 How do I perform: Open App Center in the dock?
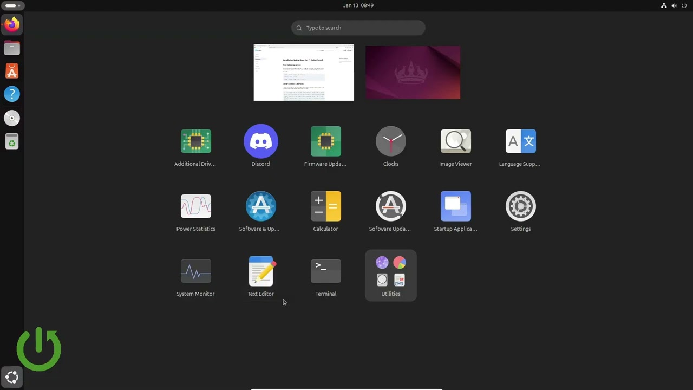click(x=12, y=71)
